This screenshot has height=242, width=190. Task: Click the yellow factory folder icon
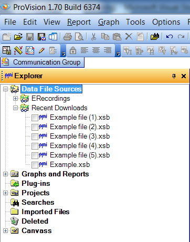[155, 37]
